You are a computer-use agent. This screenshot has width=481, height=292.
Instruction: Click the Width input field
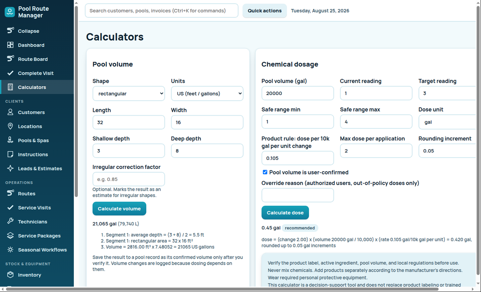click(x=207, y=122)
